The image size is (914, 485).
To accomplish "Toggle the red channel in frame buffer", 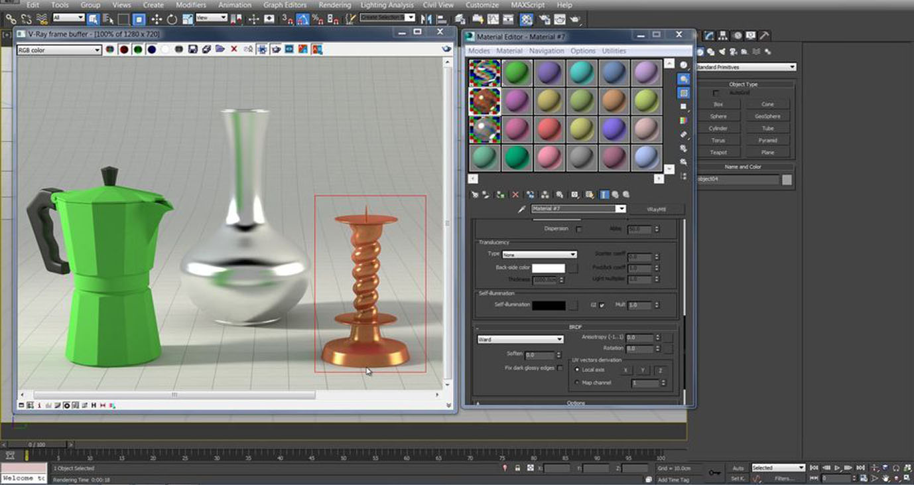I will click(123, 50).
